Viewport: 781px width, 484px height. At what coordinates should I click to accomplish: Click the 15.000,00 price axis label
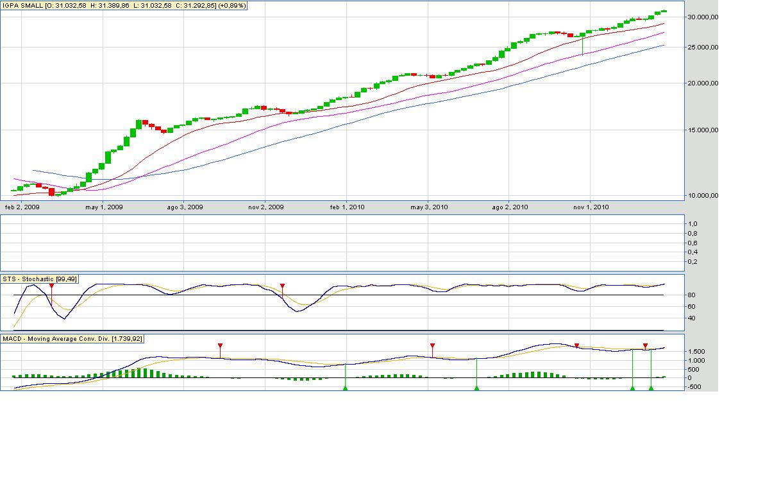701,130
